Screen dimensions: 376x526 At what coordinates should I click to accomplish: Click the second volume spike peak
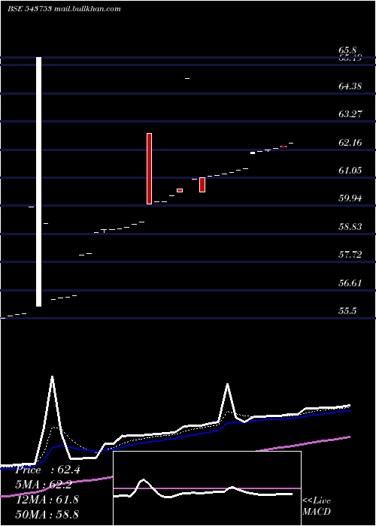(228, 385)
